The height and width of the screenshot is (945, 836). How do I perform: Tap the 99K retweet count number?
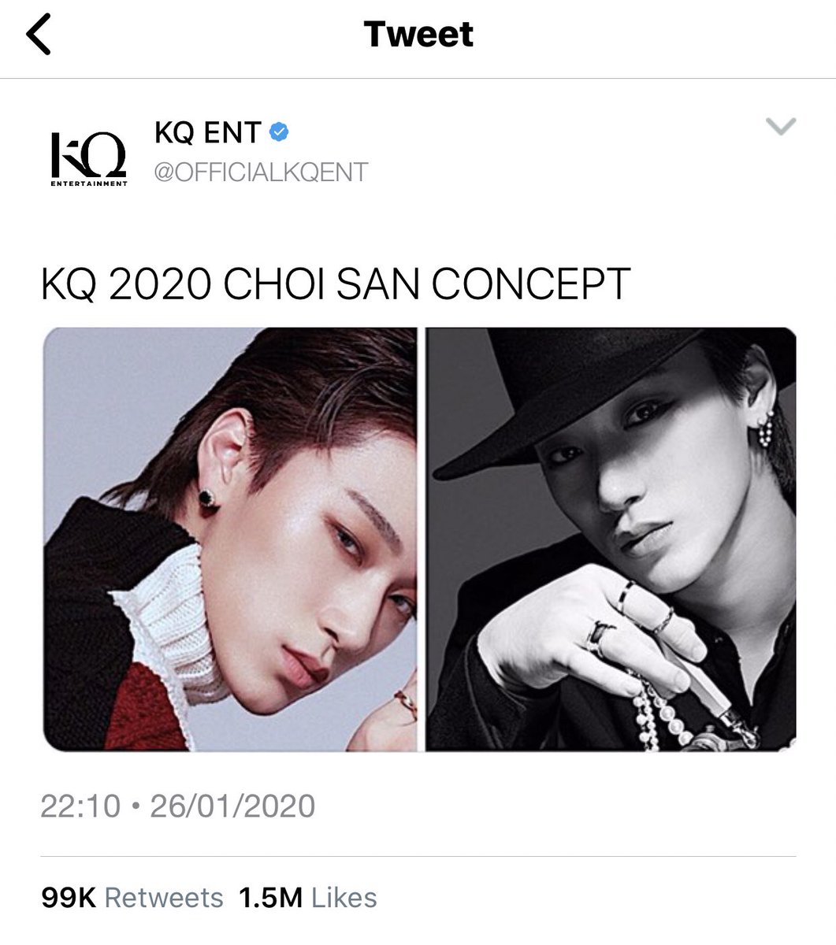tap(69, 898)
